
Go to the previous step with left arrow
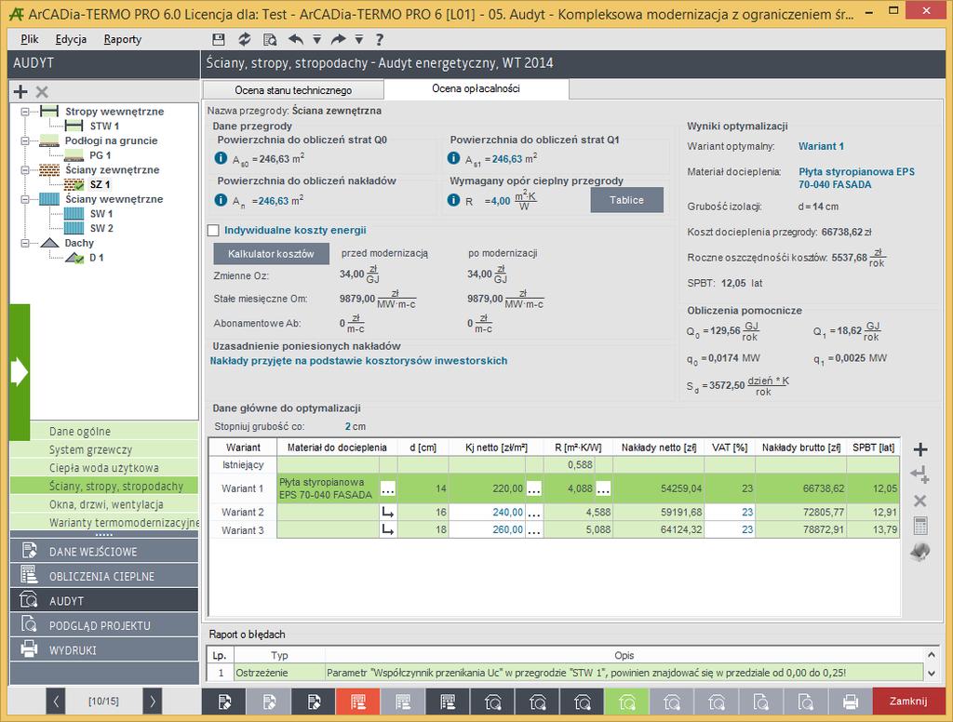pyautogui.click(x=55, y=702)
